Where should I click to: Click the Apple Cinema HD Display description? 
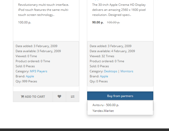[x=119, y=10]
